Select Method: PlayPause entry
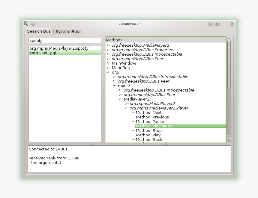The width and height of the screenshot is (258, 198). tap(154, 126)
